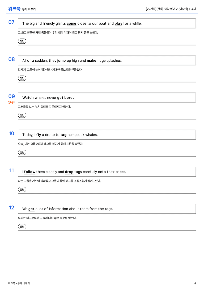The height and width of the screenshot is (289, 204).
Task: Click the red 중요 star mark under 09
Action: (11, 102)
